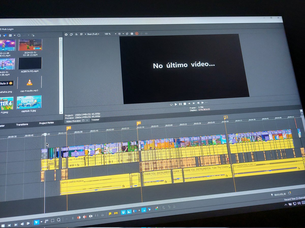
Task: Click project media search magnifier icon
Action: (19, 35)
